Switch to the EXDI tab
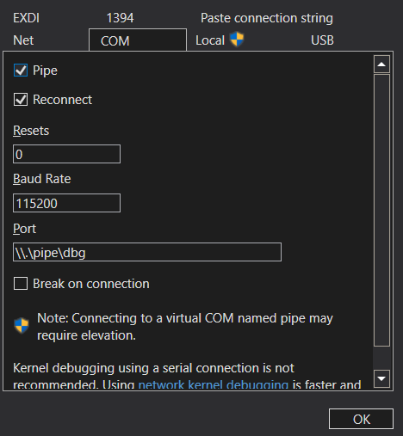This screenshot has height=436, width=403. 26,18
